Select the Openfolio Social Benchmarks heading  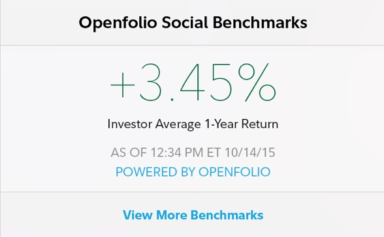click(x=193, y=23)
